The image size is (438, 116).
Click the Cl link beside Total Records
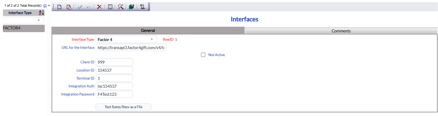coord(45,5)
